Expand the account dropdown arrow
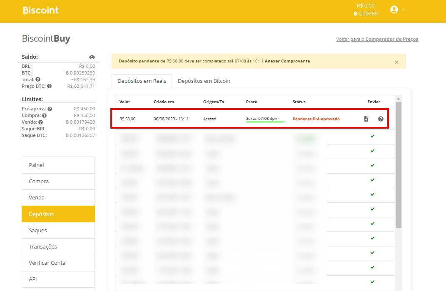Viewport: 446px width, 291px height. (404, 10)
